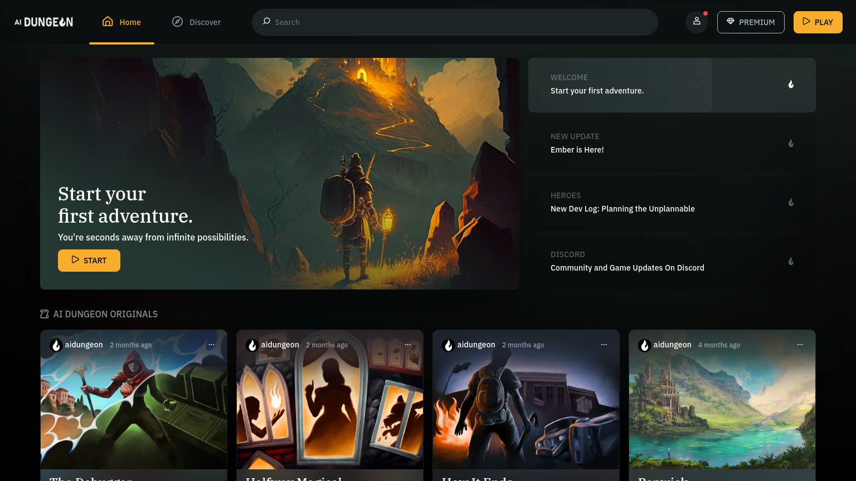Click the flame icon beside Ember is Here
The height and width of the screenshot is (481, 856).
[790, 144]
